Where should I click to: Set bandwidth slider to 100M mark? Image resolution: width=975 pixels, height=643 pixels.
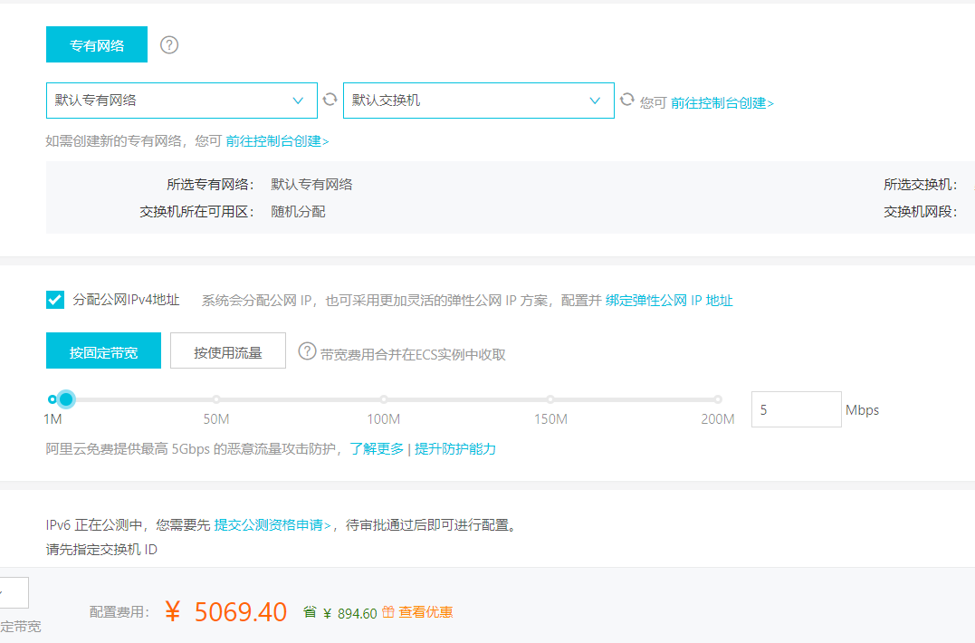(x=384, y=399)
